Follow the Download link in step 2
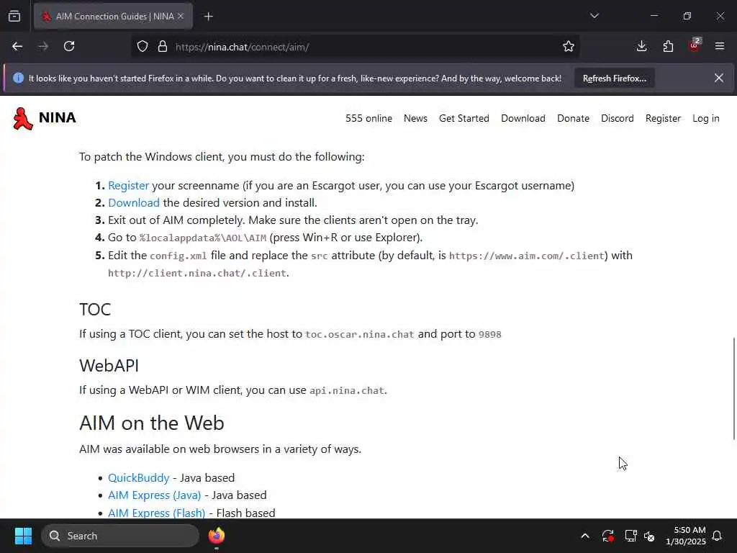This screenshot has height=553, width=737. coord(134,202)
